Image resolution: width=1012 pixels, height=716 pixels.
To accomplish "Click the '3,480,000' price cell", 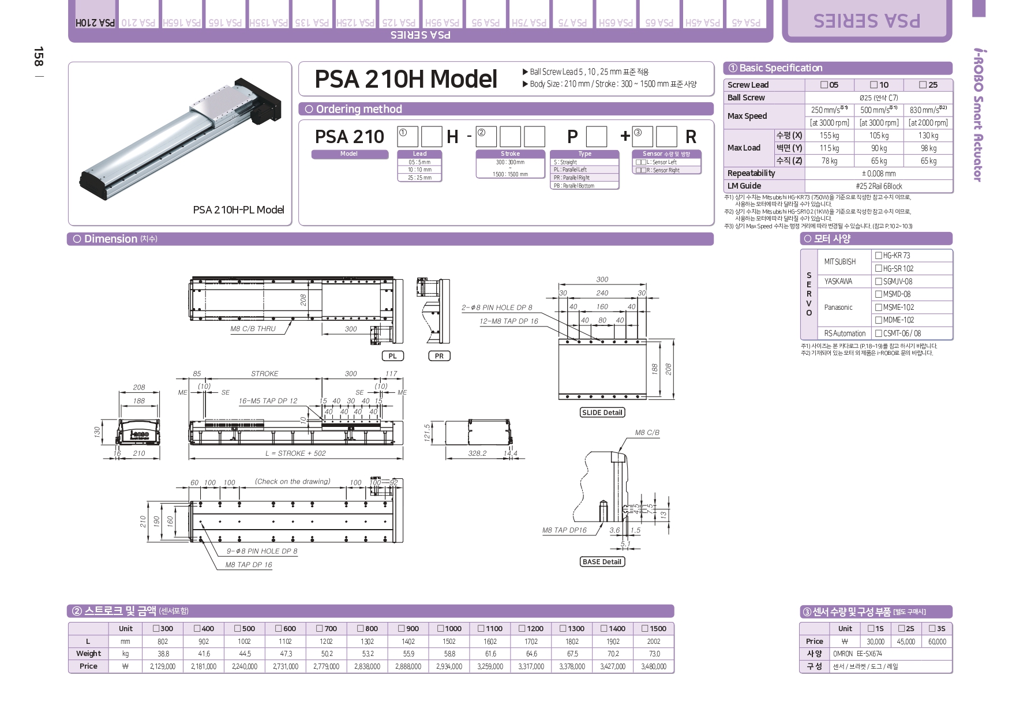I will (x=654, y=666).
